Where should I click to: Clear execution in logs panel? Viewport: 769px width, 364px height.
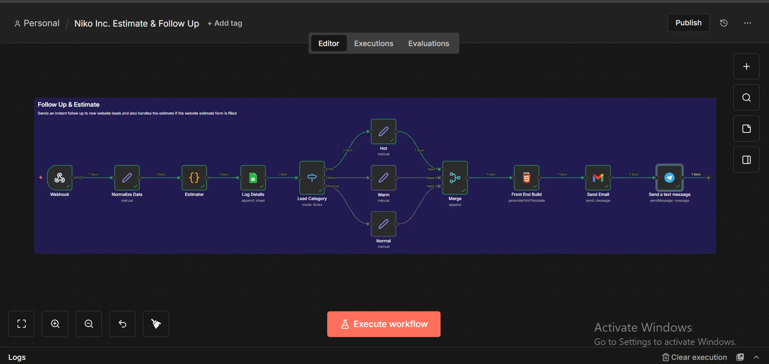tap(695, 357)
